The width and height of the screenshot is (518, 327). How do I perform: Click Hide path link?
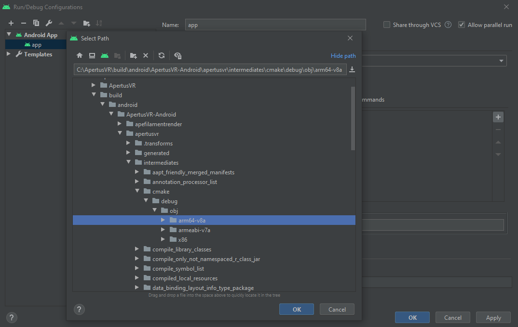point(343,56)
